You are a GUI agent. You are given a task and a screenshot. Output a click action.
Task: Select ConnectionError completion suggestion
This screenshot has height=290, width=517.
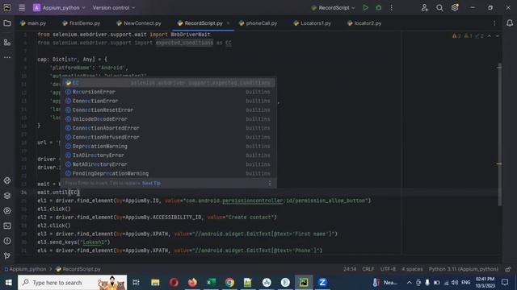pos(169,101)
